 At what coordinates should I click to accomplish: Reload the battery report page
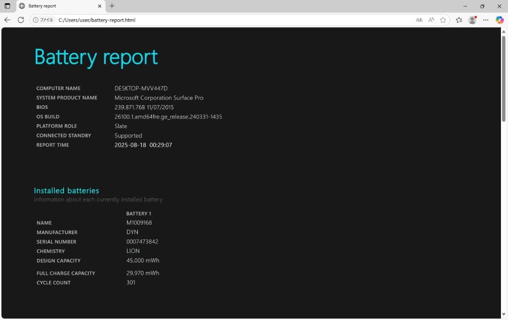(x=20, y=20)
